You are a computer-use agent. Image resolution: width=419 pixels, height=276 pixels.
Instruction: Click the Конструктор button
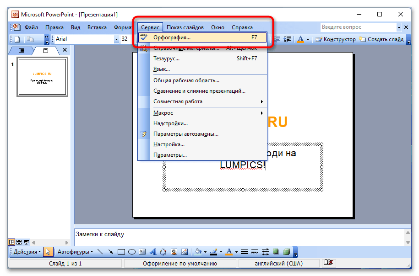[336, 39]
